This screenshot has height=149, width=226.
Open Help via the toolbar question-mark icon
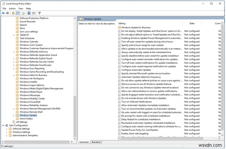pos(29,13)
